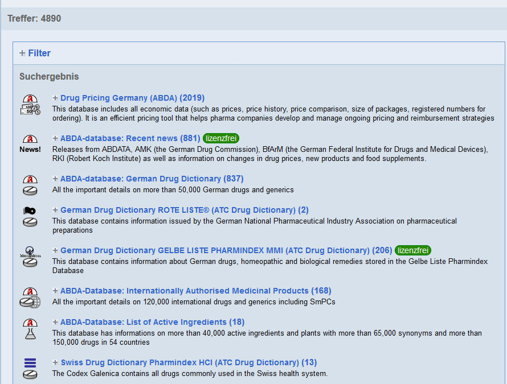
Task: Click the Internationally Authorised Medicinal Products icon
Action: point(30,297)
